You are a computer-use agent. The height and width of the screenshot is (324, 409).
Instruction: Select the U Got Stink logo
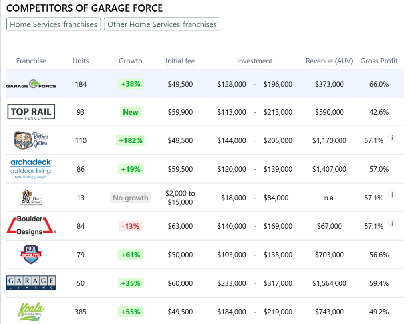31,198
